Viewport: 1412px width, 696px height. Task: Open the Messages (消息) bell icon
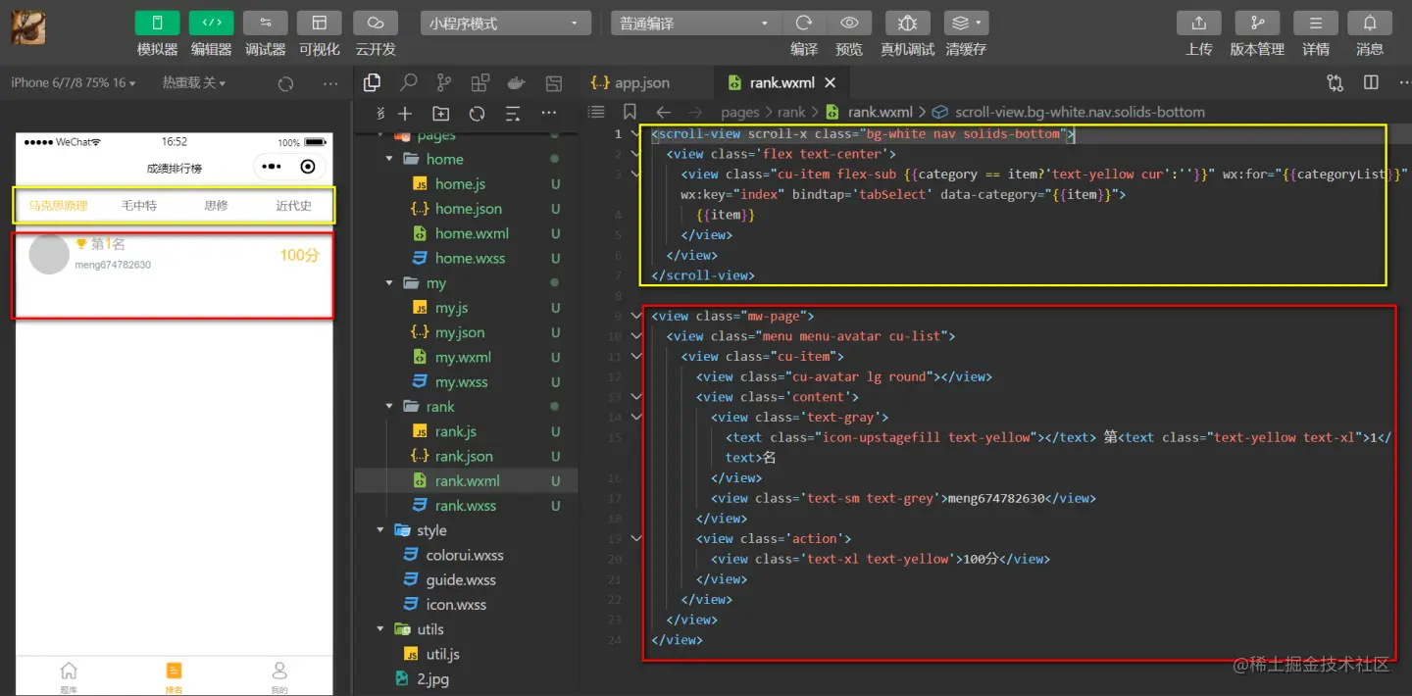click(x=1370, y=24)
